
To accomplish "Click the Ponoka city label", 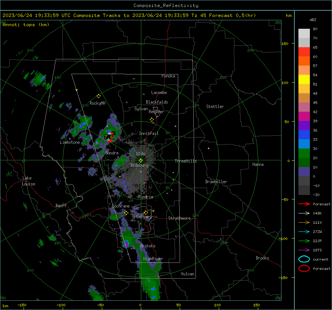I will [x=168, y=76].
